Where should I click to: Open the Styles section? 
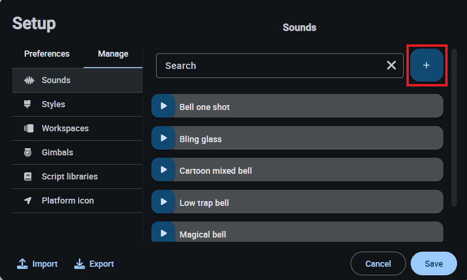click(53, 104)
